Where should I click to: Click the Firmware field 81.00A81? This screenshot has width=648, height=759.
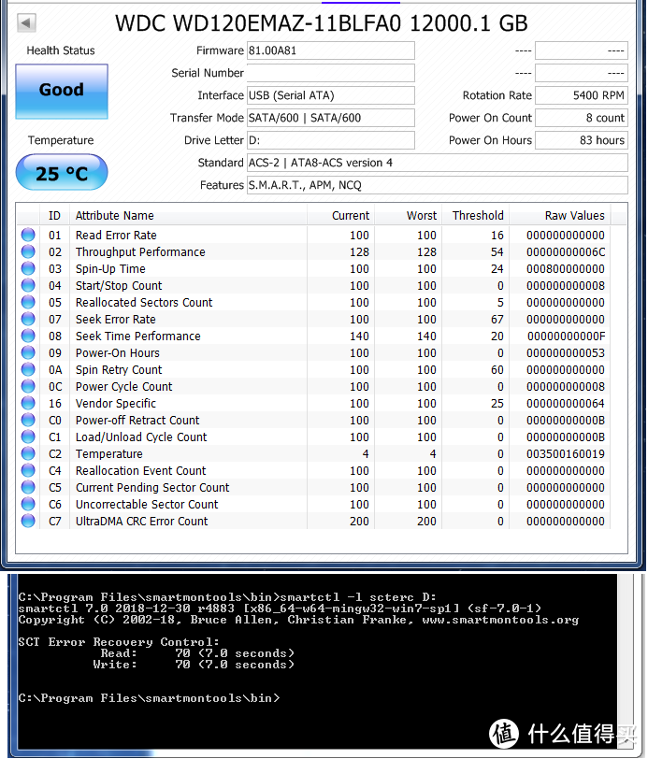pyautogui.click(x=331, y=50)
